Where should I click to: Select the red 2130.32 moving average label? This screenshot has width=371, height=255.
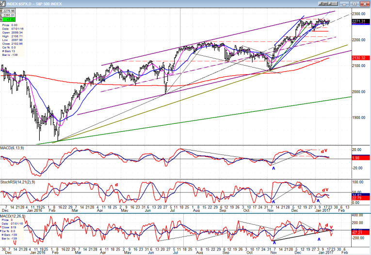click(359, 58)
